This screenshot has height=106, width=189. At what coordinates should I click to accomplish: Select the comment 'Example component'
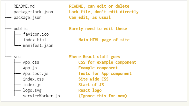pyautogui.click(x=98, y=68)
